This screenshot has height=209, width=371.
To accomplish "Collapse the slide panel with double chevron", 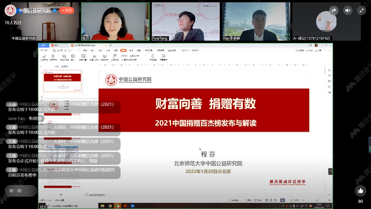I will coord(40,66).
